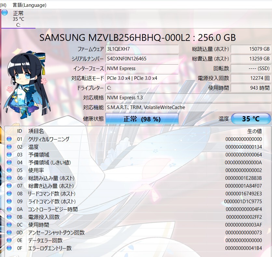Click the raw value 000000000041B4
Image resolution: width=272 pixels, height=257 pixels.
pos(244,248)
